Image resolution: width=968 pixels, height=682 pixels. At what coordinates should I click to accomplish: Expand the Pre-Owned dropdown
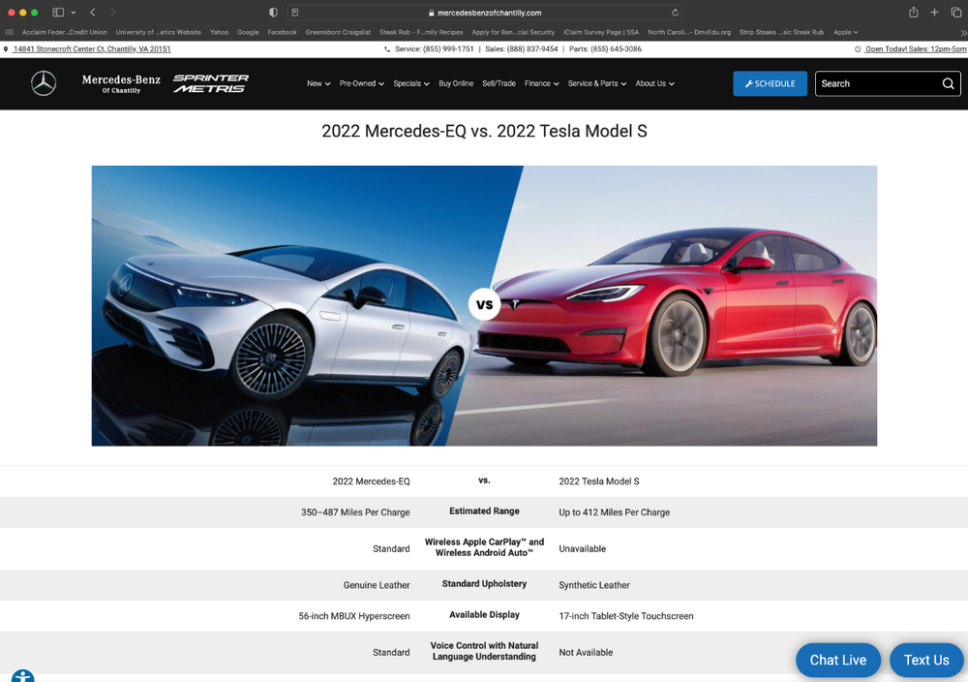click(x=361, y=84)
